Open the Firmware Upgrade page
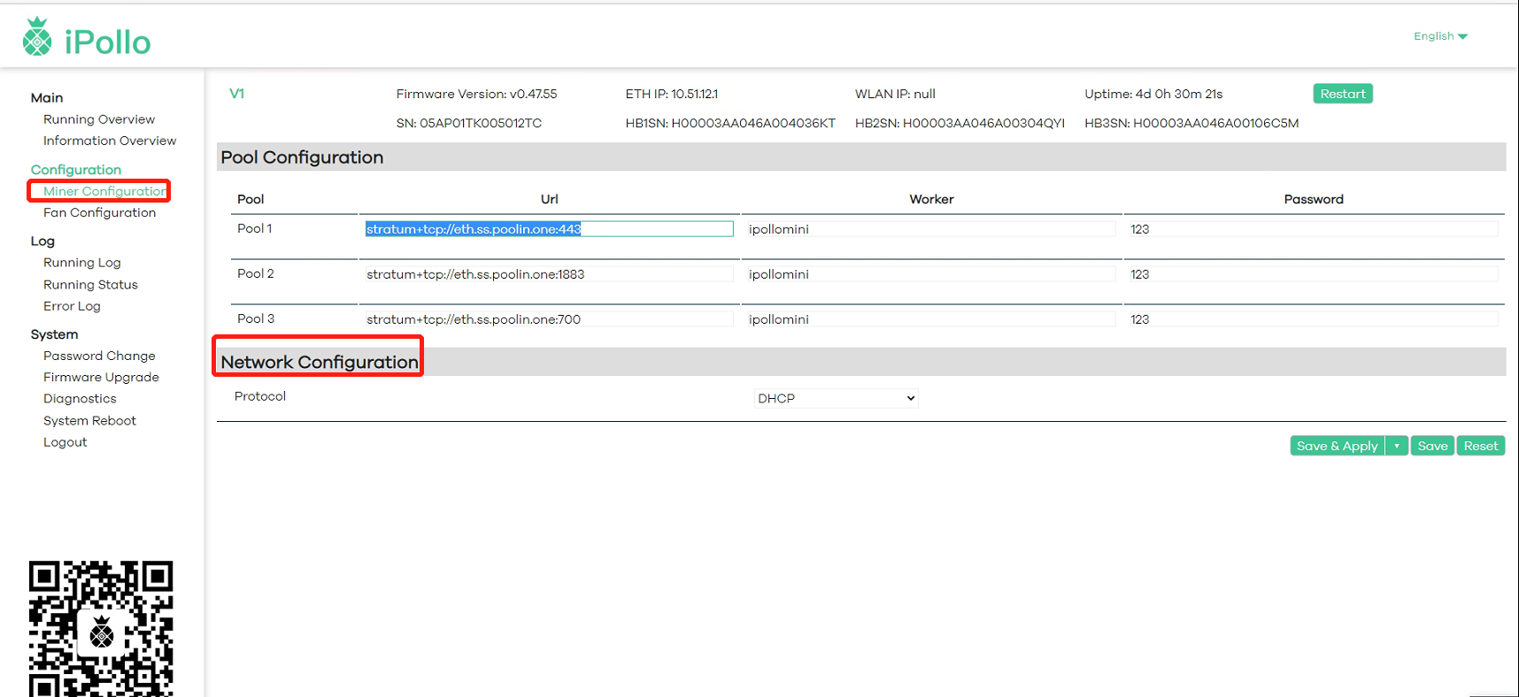Screen dimensions: 1519x697 tap(101, 377)
